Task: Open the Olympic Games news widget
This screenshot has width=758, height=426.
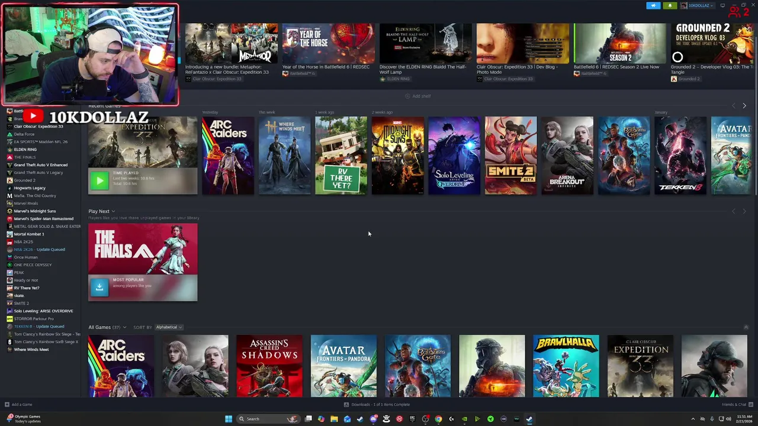Action: (24, 419)
